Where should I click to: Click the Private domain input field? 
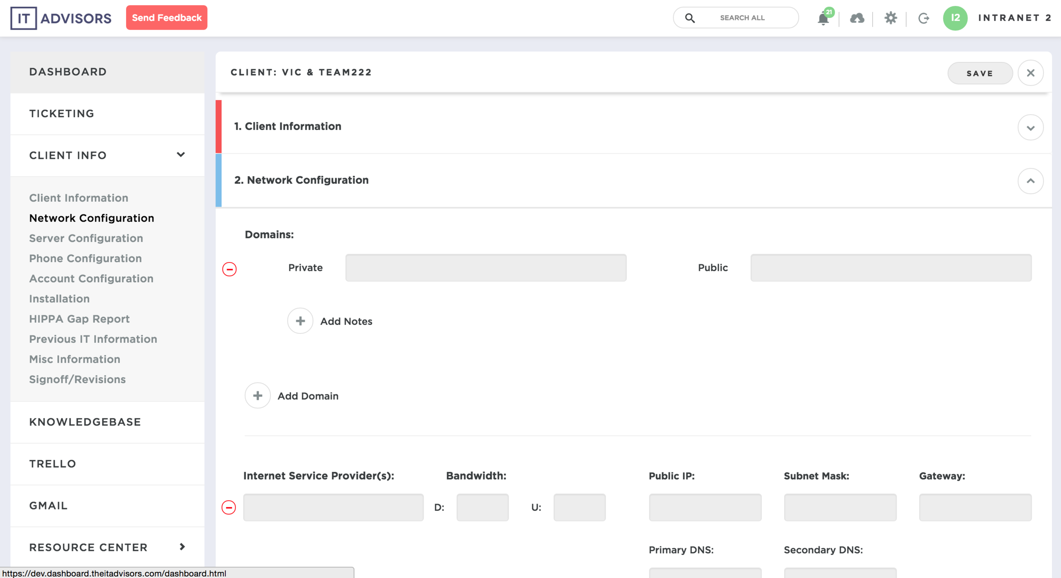pos(486,268)
